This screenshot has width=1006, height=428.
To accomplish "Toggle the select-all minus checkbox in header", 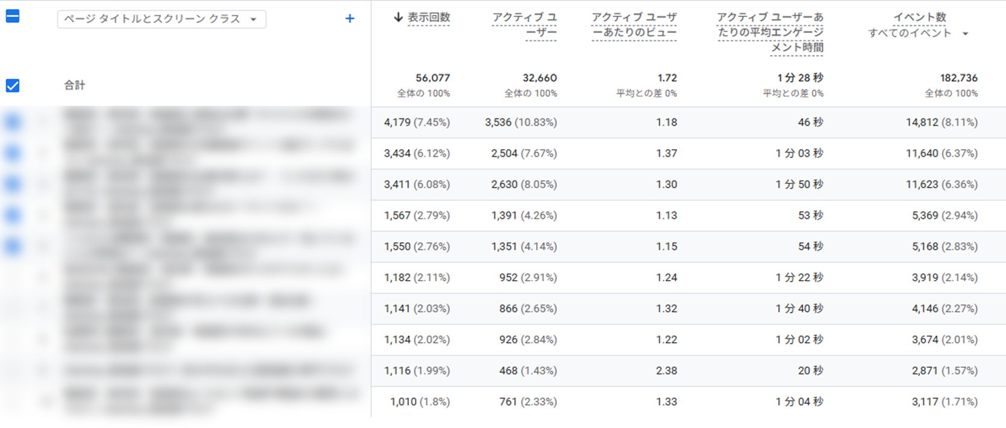I will tap(13, 16).
